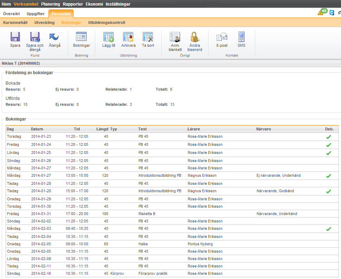Go to the Kursinnehåll sub-tab
Image resolution: width=341 pixels, height=279 pixels.
(x=15, y=22)
